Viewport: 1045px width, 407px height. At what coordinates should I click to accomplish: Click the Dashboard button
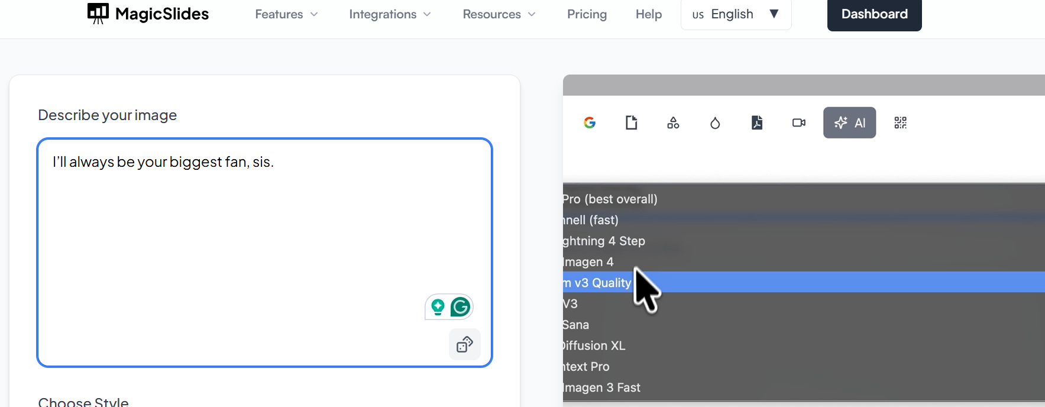point(873,14)
